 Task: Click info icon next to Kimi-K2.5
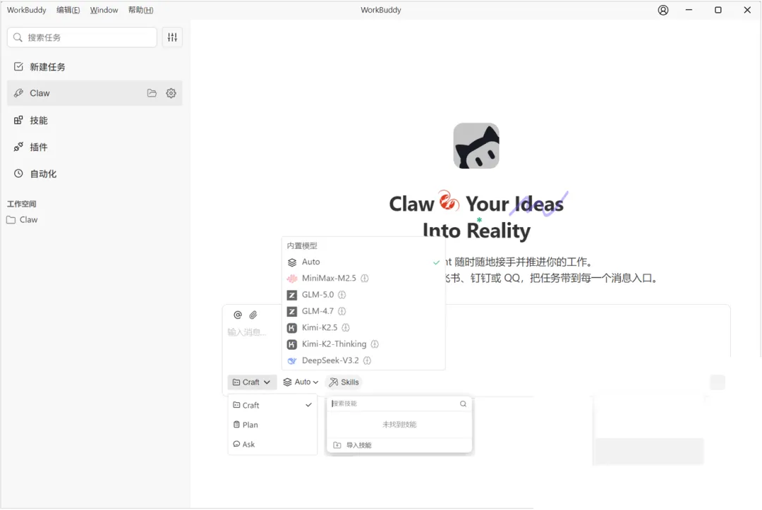click(x=346, y=327)
